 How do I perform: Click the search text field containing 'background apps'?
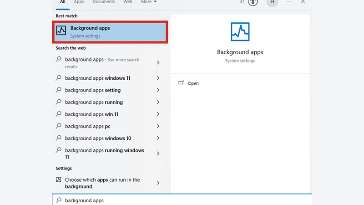pyautogui.click(x=182, y=200)
